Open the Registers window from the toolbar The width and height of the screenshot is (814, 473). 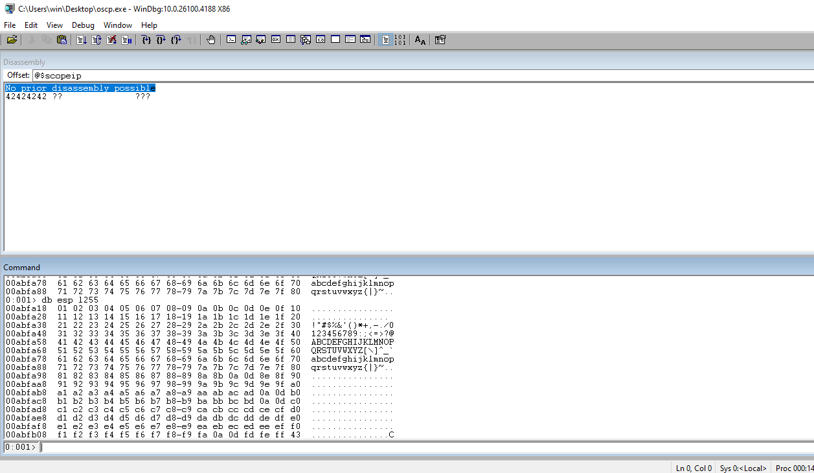click(x=276, y=40)
